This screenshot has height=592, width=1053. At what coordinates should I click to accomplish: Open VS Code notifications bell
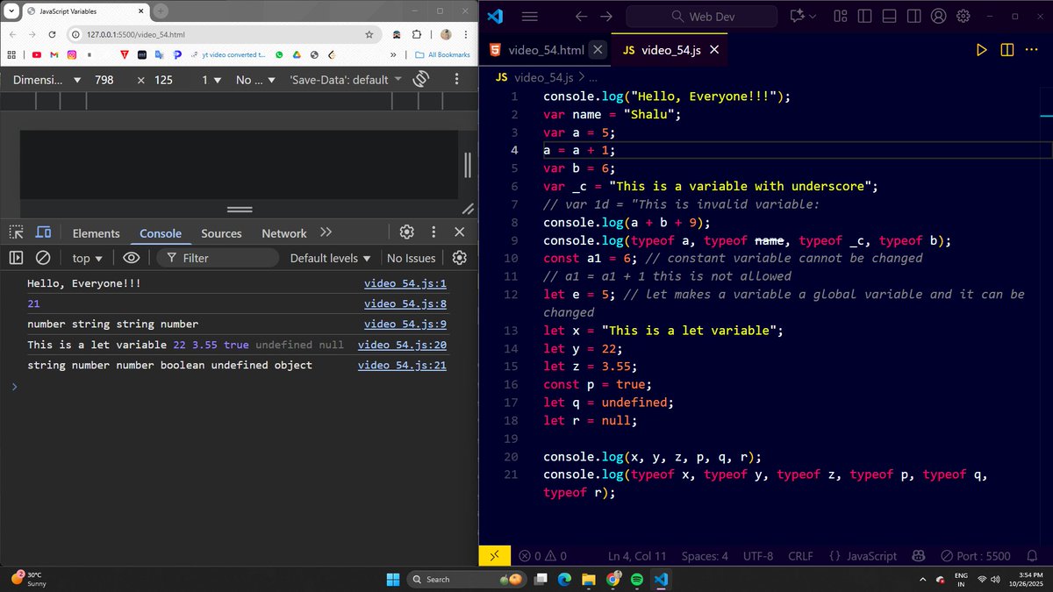point(1034,556)
